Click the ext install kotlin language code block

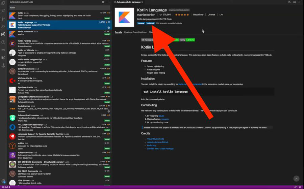click(208, 92)
